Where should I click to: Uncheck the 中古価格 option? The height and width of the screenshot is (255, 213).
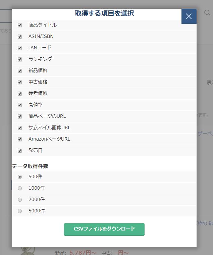coord(20,82)
